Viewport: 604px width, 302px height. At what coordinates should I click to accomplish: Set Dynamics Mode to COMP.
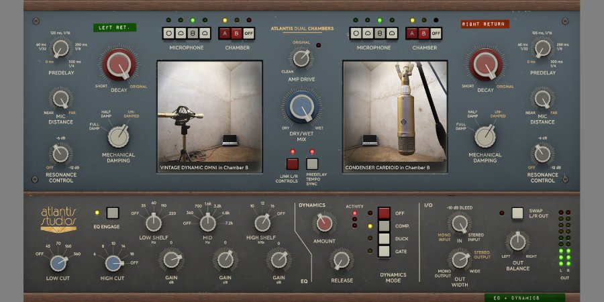coord(384,226)
